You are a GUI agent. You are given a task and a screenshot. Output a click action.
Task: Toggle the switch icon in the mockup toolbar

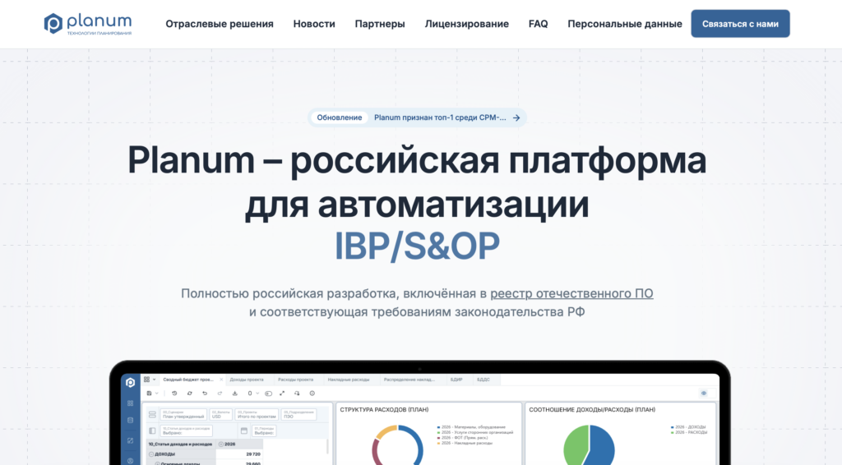pyautogui.click(x=269, y=394)
